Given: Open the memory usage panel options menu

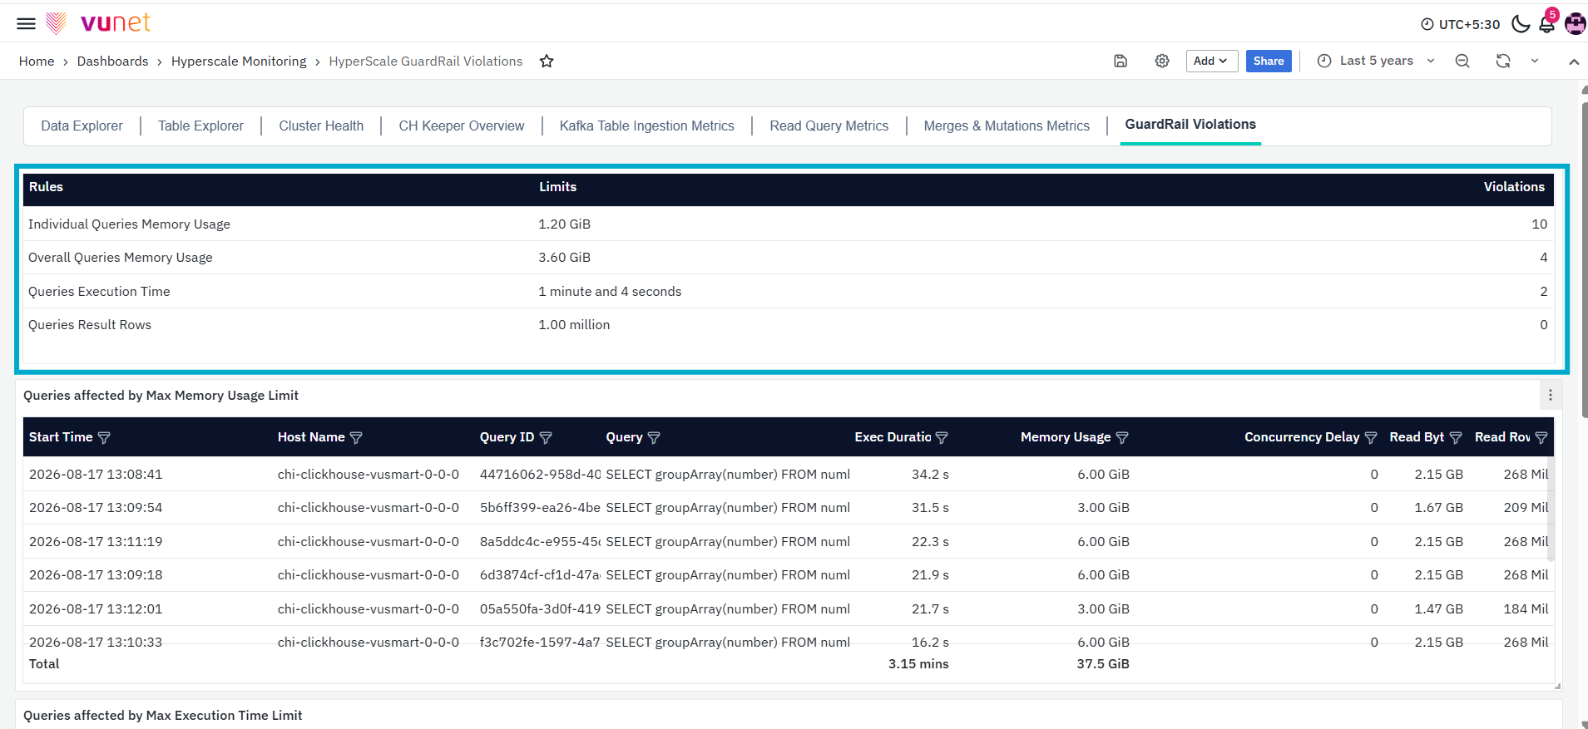Looking at the screenshot, I should [x=1551, y=396].
